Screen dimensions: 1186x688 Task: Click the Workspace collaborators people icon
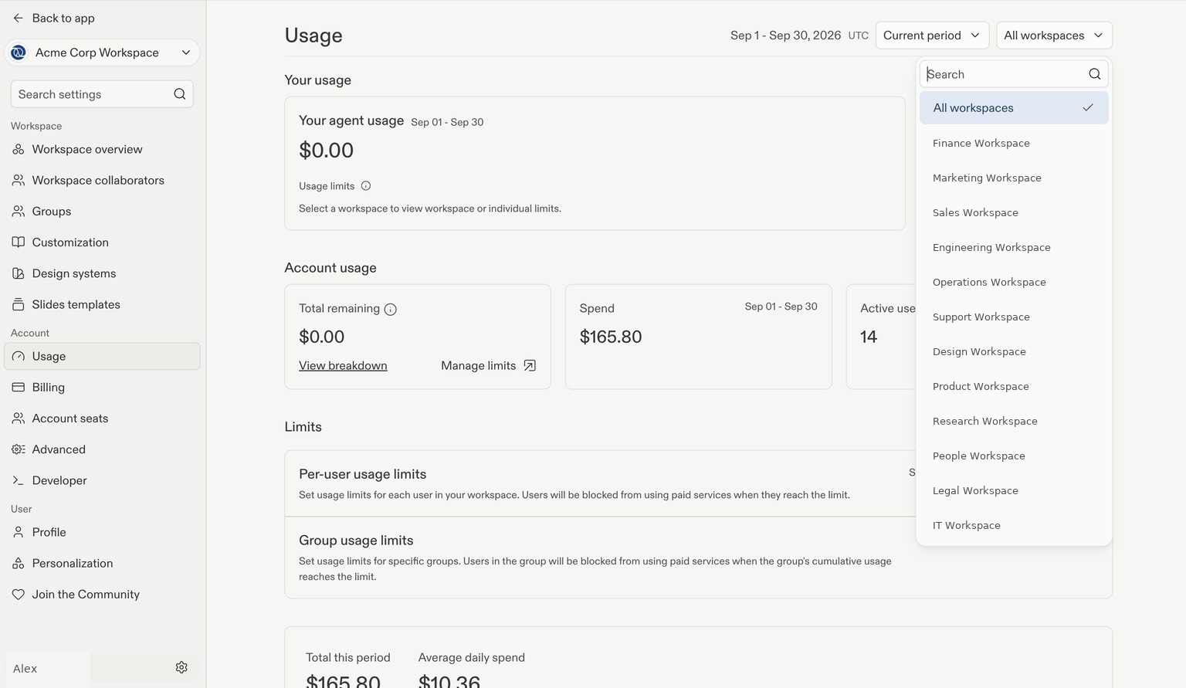(19, 180)
